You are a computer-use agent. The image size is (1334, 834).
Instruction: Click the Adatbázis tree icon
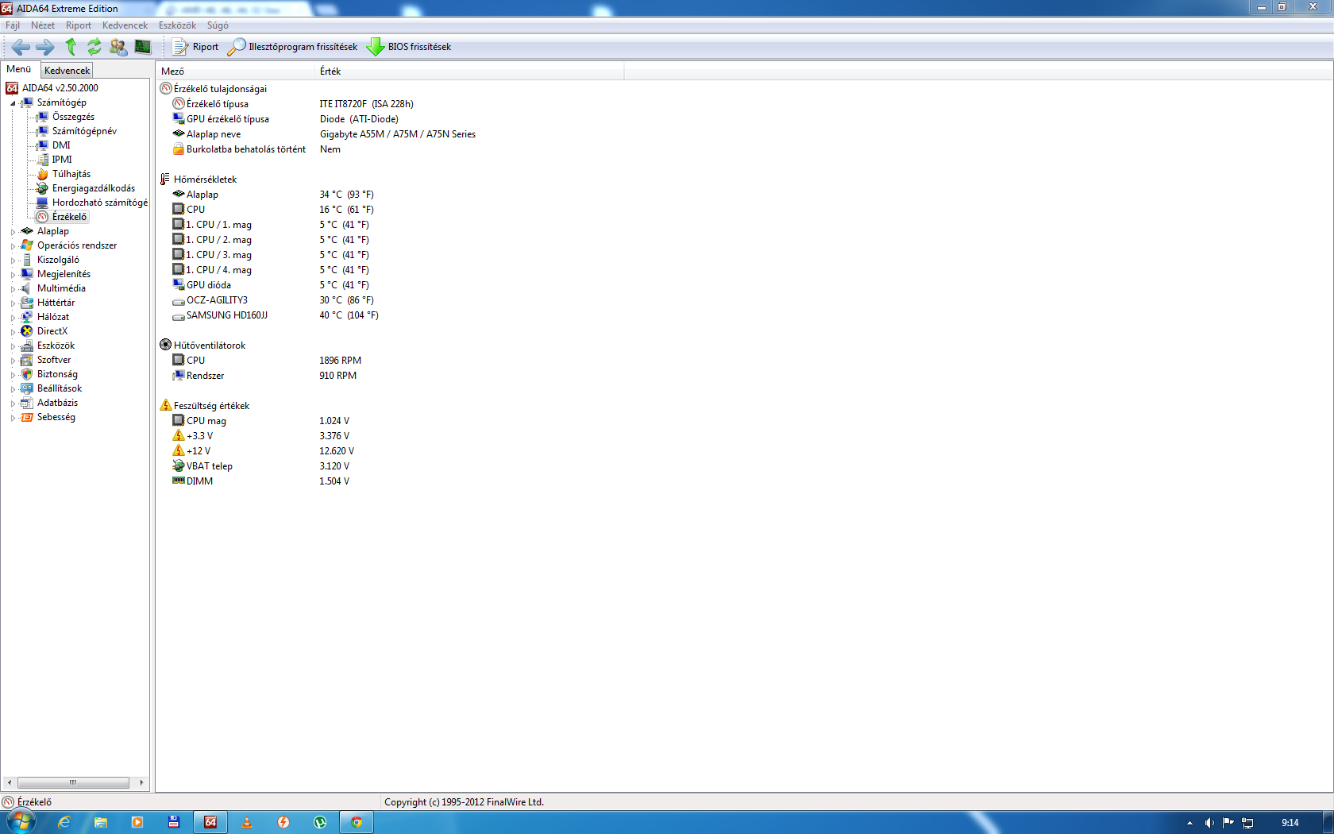coord(27,403)
